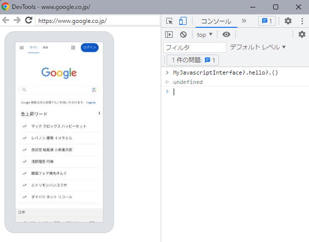Create a live expression with eye icon
Image resolution: width=309 pixels, height=242 pixels.
(x=226, y=34)
